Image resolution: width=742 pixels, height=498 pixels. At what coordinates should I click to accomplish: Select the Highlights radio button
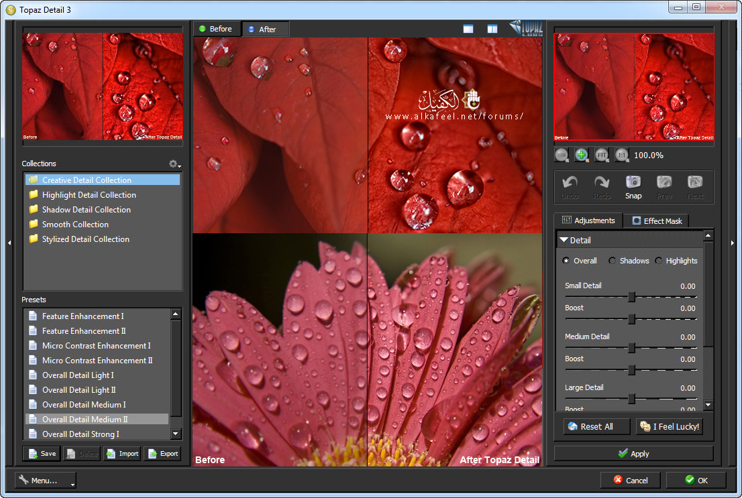[x=659, y=261]
